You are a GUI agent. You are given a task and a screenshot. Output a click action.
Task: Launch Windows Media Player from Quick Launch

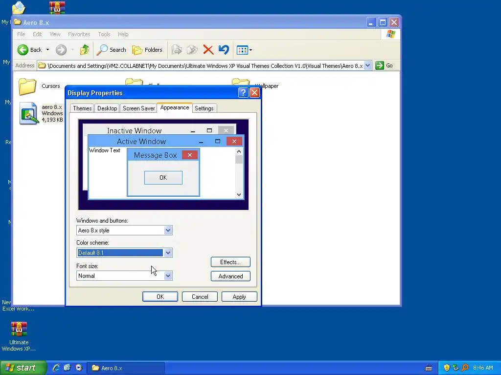click(79, 368)
